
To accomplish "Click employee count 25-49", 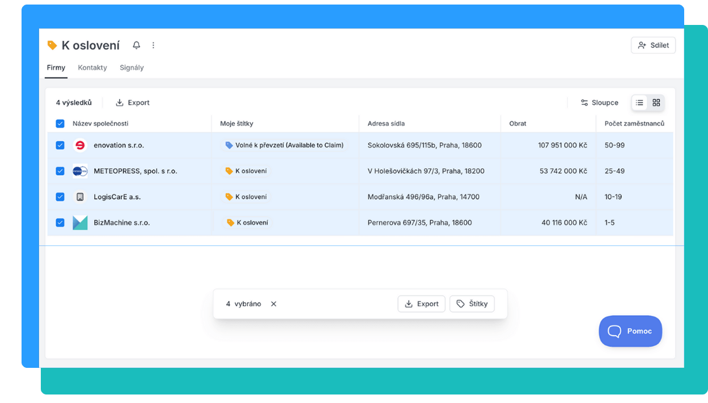I will [x=614, y=171].
